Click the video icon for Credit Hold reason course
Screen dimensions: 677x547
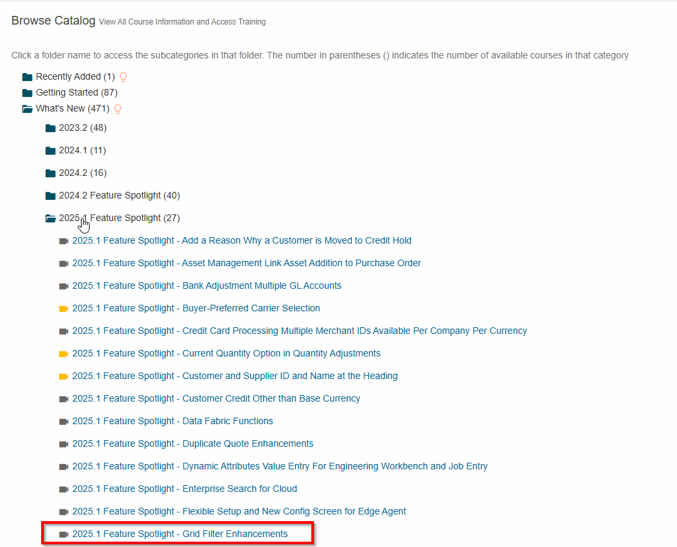click(x=64, y=241)
